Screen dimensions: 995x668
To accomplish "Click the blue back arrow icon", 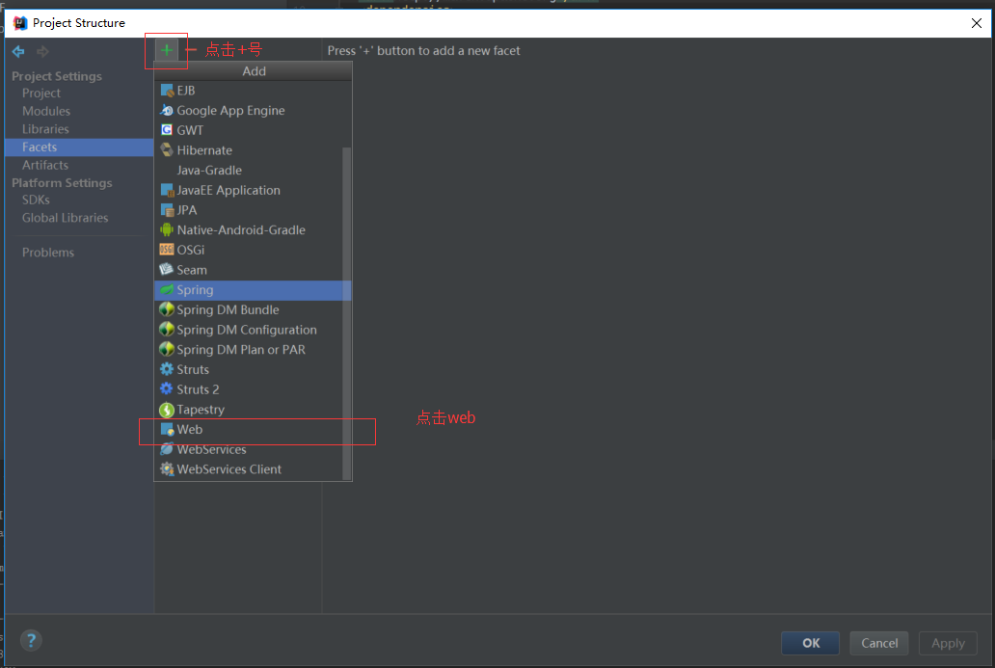I will coord(18,51).
